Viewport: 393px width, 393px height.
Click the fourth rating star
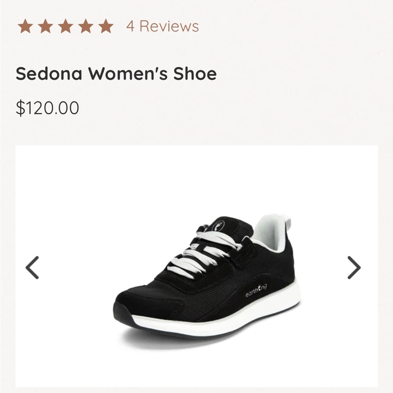[85, 27]
